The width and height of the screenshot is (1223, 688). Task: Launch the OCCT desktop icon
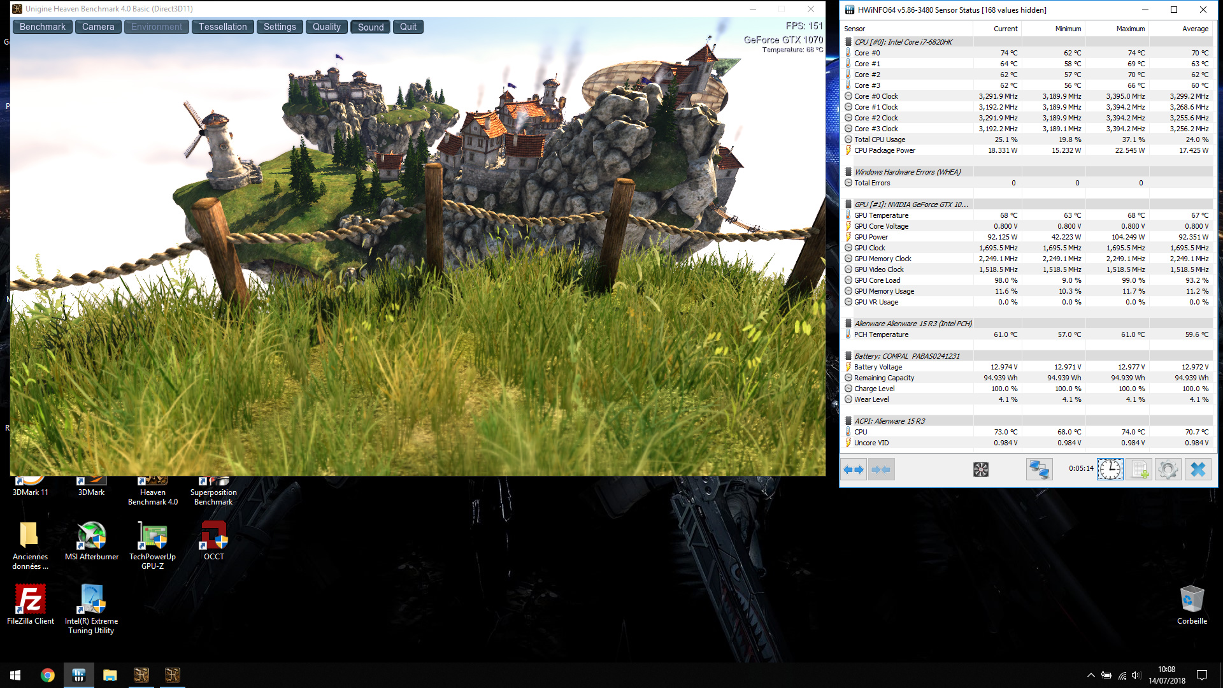[214, 541]
